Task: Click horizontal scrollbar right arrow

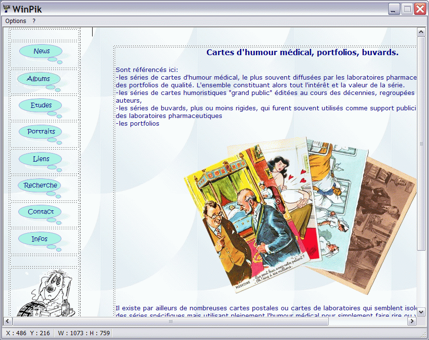Action: click(412, 321)
